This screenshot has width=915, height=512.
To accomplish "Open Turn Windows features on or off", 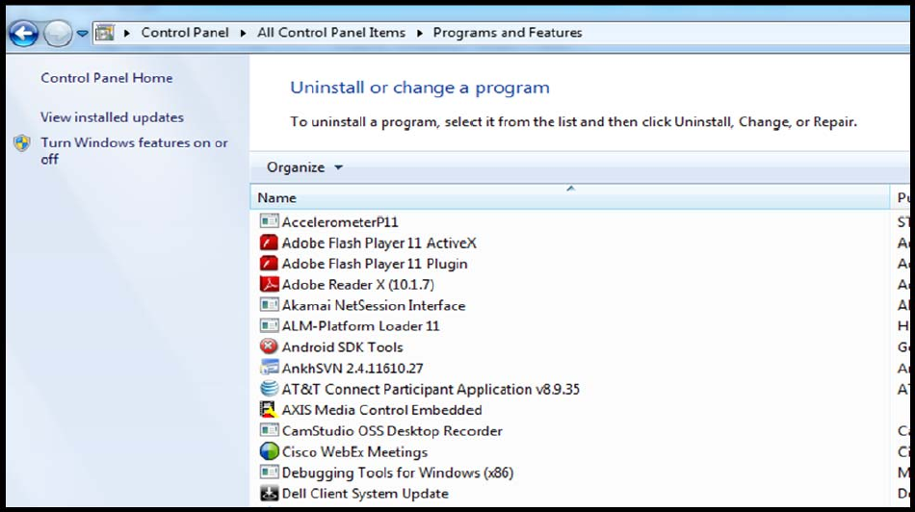I will pos(134,150).
